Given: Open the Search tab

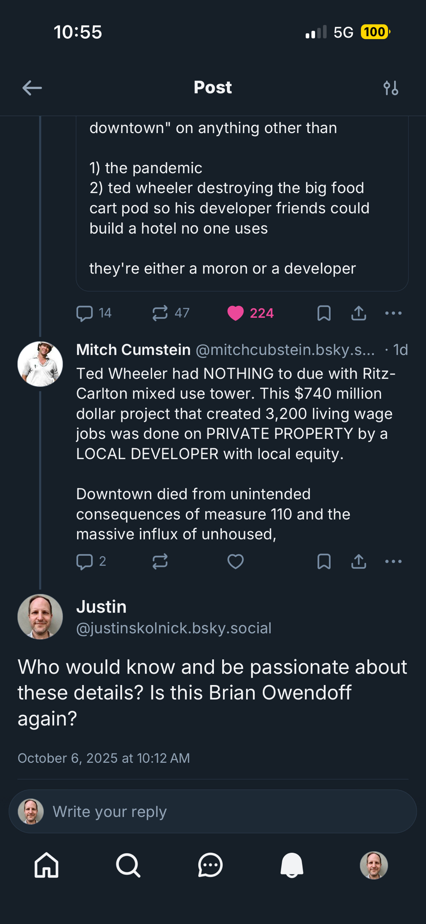Looking at the screenshot, I should pos(128,865).
